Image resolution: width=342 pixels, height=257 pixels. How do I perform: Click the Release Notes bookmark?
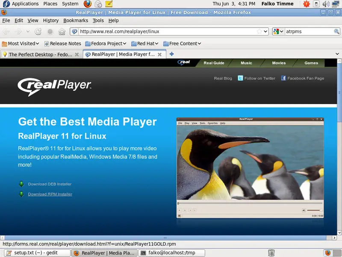point(63,44)
